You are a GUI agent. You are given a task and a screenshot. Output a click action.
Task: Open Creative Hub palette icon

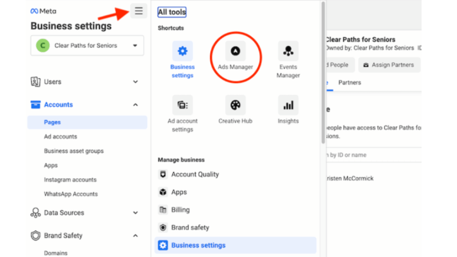[x=235, y=105]
